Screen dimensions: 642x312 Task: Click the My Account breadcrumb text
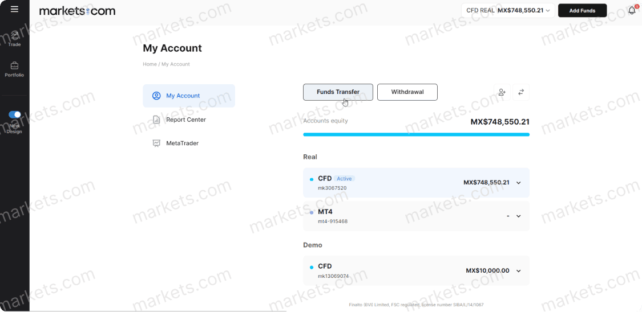click(176, 64)
